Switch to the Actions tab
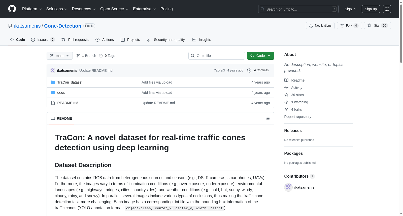Image resolution: width=403 pixels, height=216 pixels. [x=105, y=40]
